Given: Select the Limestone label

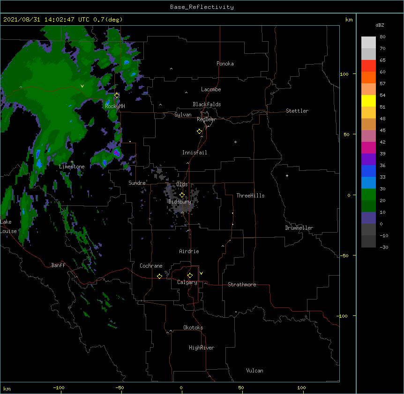Looking at the screenshot, I should (x=72, y=167).
